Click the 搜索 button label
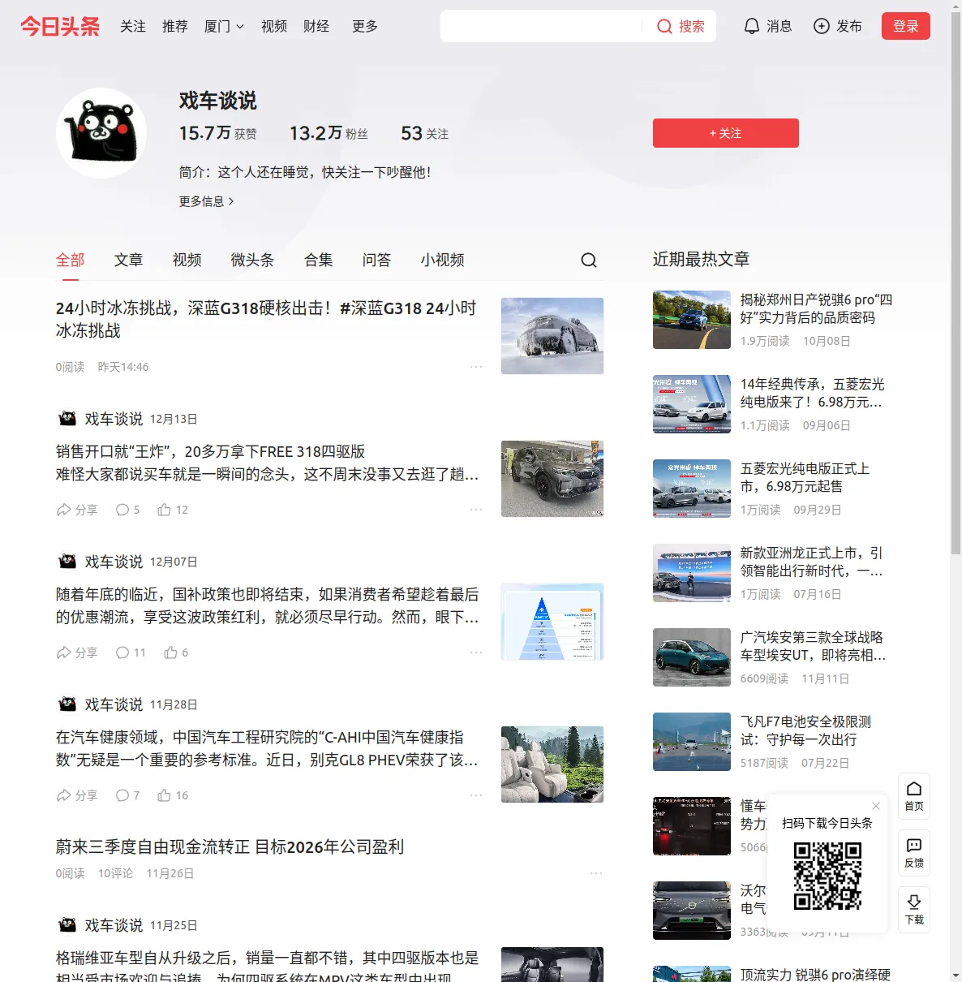 click(x=692, y=27)
